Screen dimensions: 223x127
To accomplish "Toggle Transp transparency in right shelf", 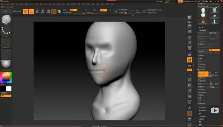I will click(x=190, y=108).
